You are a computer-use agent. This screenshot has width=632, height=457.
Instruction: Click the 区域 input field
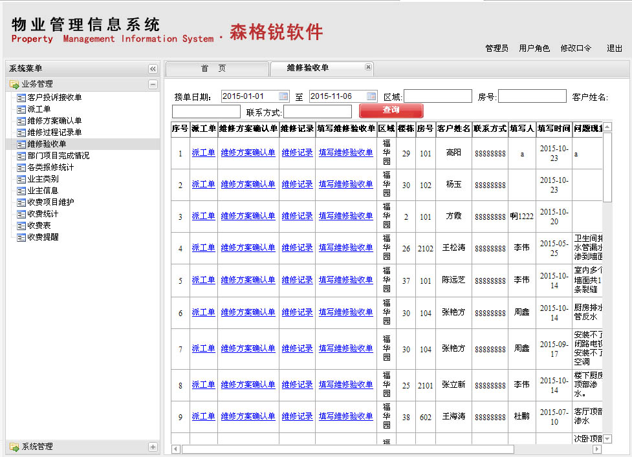tap(437, 96)
